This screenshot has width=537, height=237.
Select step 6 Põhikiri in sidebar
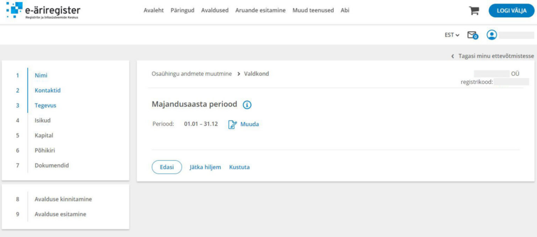(45, 150)
